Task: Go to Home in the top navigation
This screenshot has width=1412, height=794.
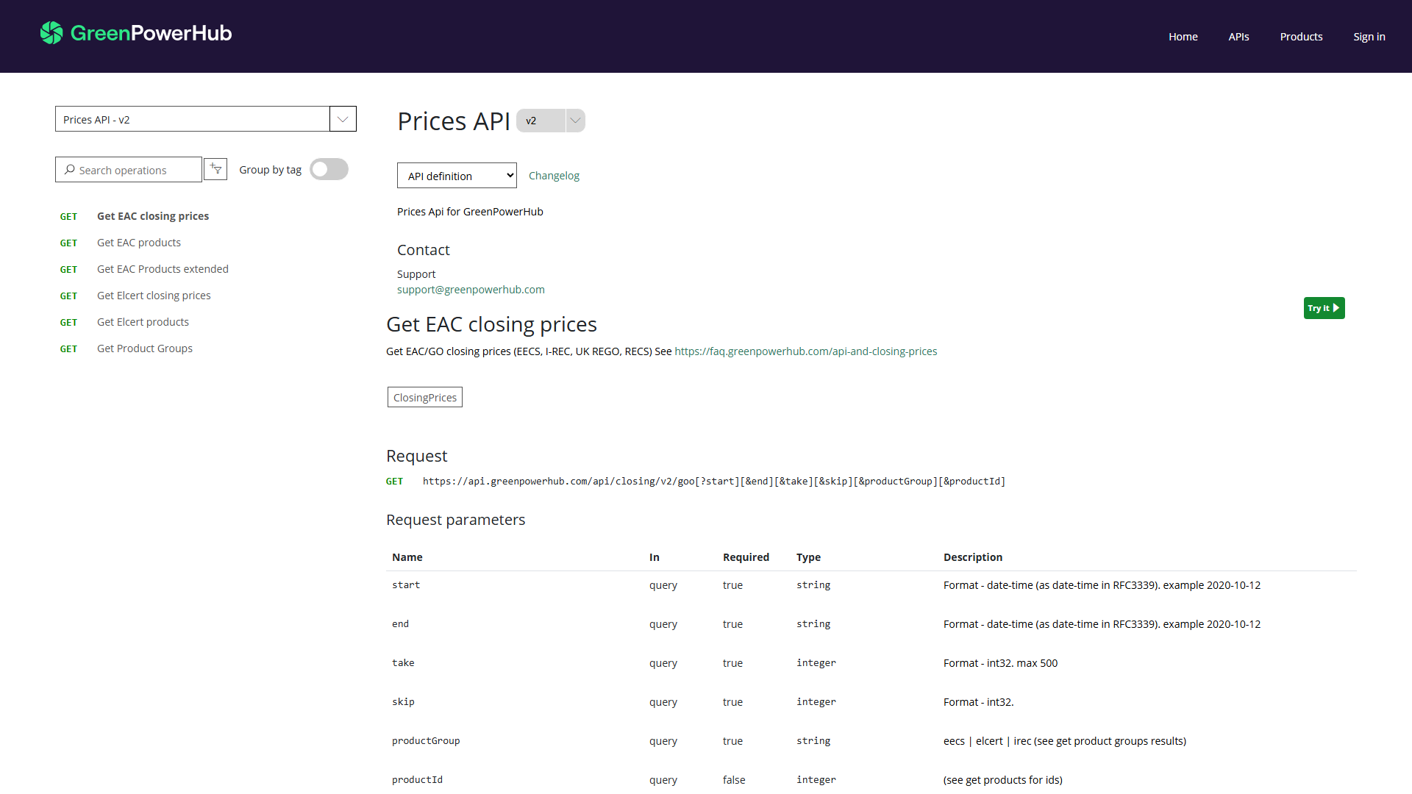Action: [x=1183, y=37]
